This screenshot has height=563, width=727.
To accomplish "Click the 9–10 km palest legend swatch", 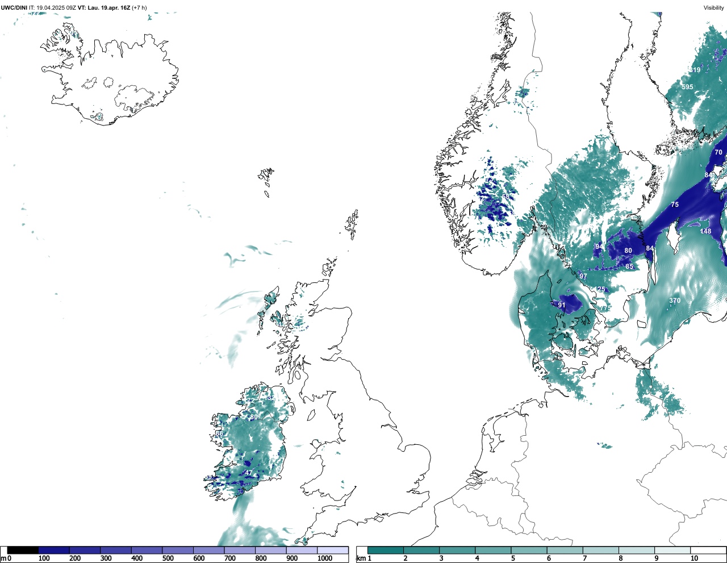I will 672,550.
